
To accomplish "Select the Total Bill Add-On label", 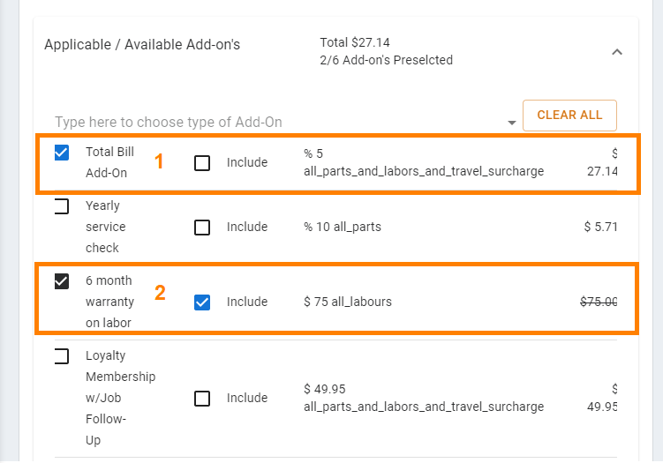I will pos(110,162).
